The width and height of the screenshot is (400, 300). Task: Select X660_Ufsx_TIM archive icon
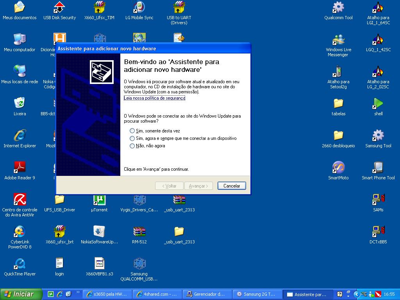coord(99,11)
